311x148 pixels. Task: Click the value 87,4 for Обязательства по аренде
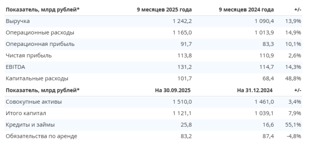(x=269, y=136)
